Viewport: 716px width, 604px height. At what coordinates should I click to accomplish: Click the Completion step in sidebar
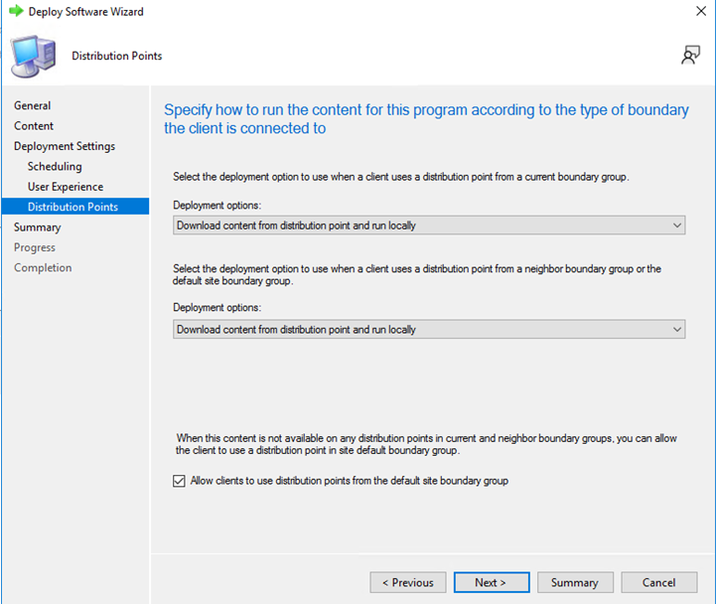(43, 268)
